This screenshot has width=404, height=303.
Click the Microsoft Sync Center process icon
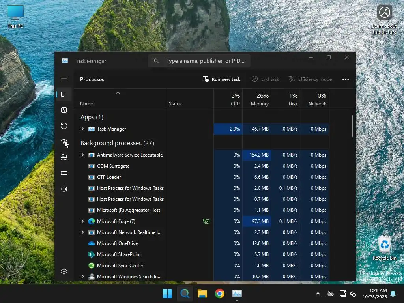click(91, 266)
